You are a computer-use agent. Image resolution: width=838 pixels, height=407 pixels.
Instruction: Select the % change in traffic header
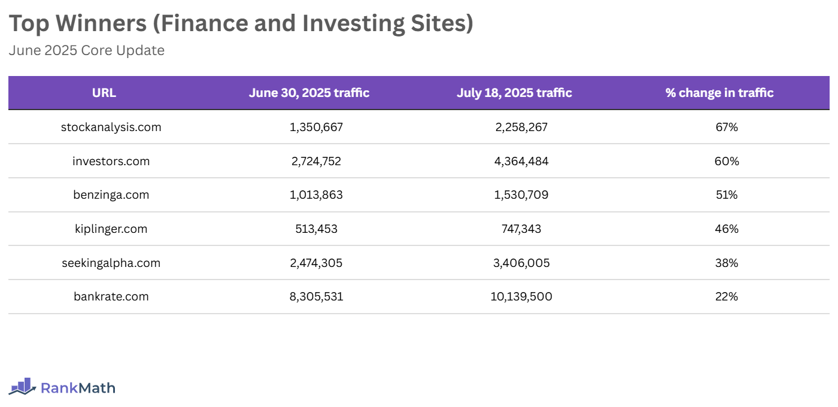pyautogui.click(x=719, y=93)
